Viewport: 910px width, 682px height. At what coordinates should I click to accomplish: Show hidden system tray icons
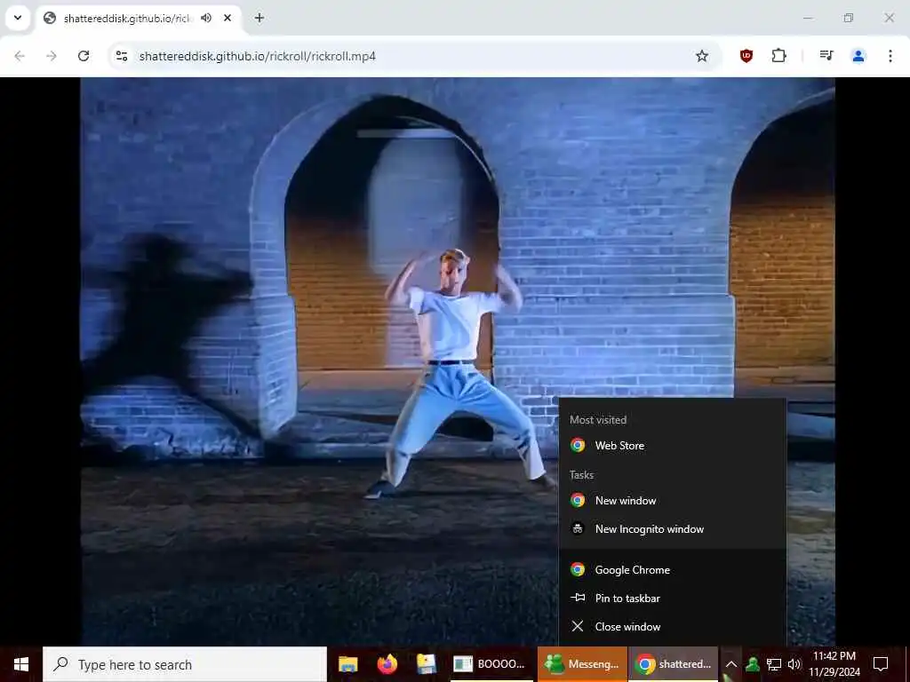(731, 664)
